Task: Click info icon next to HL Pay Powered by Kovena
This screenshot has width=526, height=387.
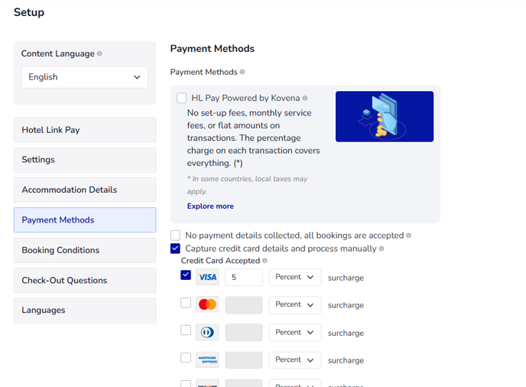Action: 305,98
